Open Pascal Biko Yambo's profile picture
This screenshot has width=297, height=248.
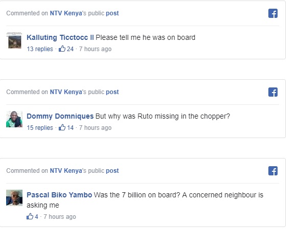(x=14, y=198)
